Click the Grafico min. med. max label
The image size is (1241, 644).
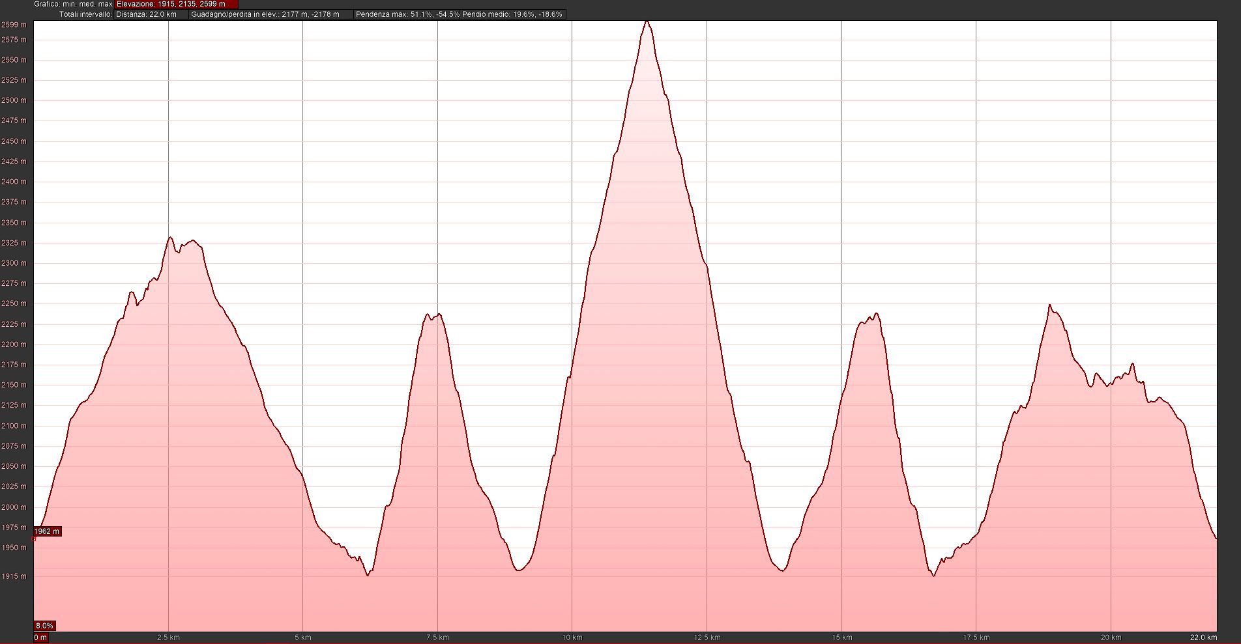pyautogui.click(x=73, y=4)
